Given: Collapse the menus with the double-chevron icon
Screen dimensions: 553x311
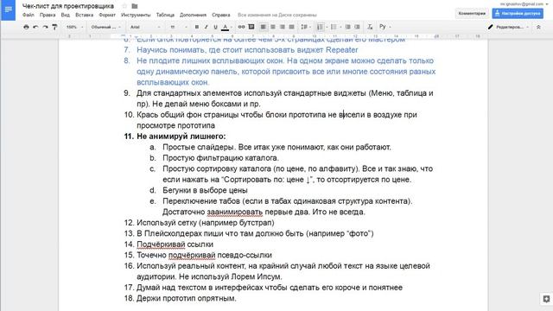Looking at the screenshot, I should pyautogui.click(x=538, y=27).
